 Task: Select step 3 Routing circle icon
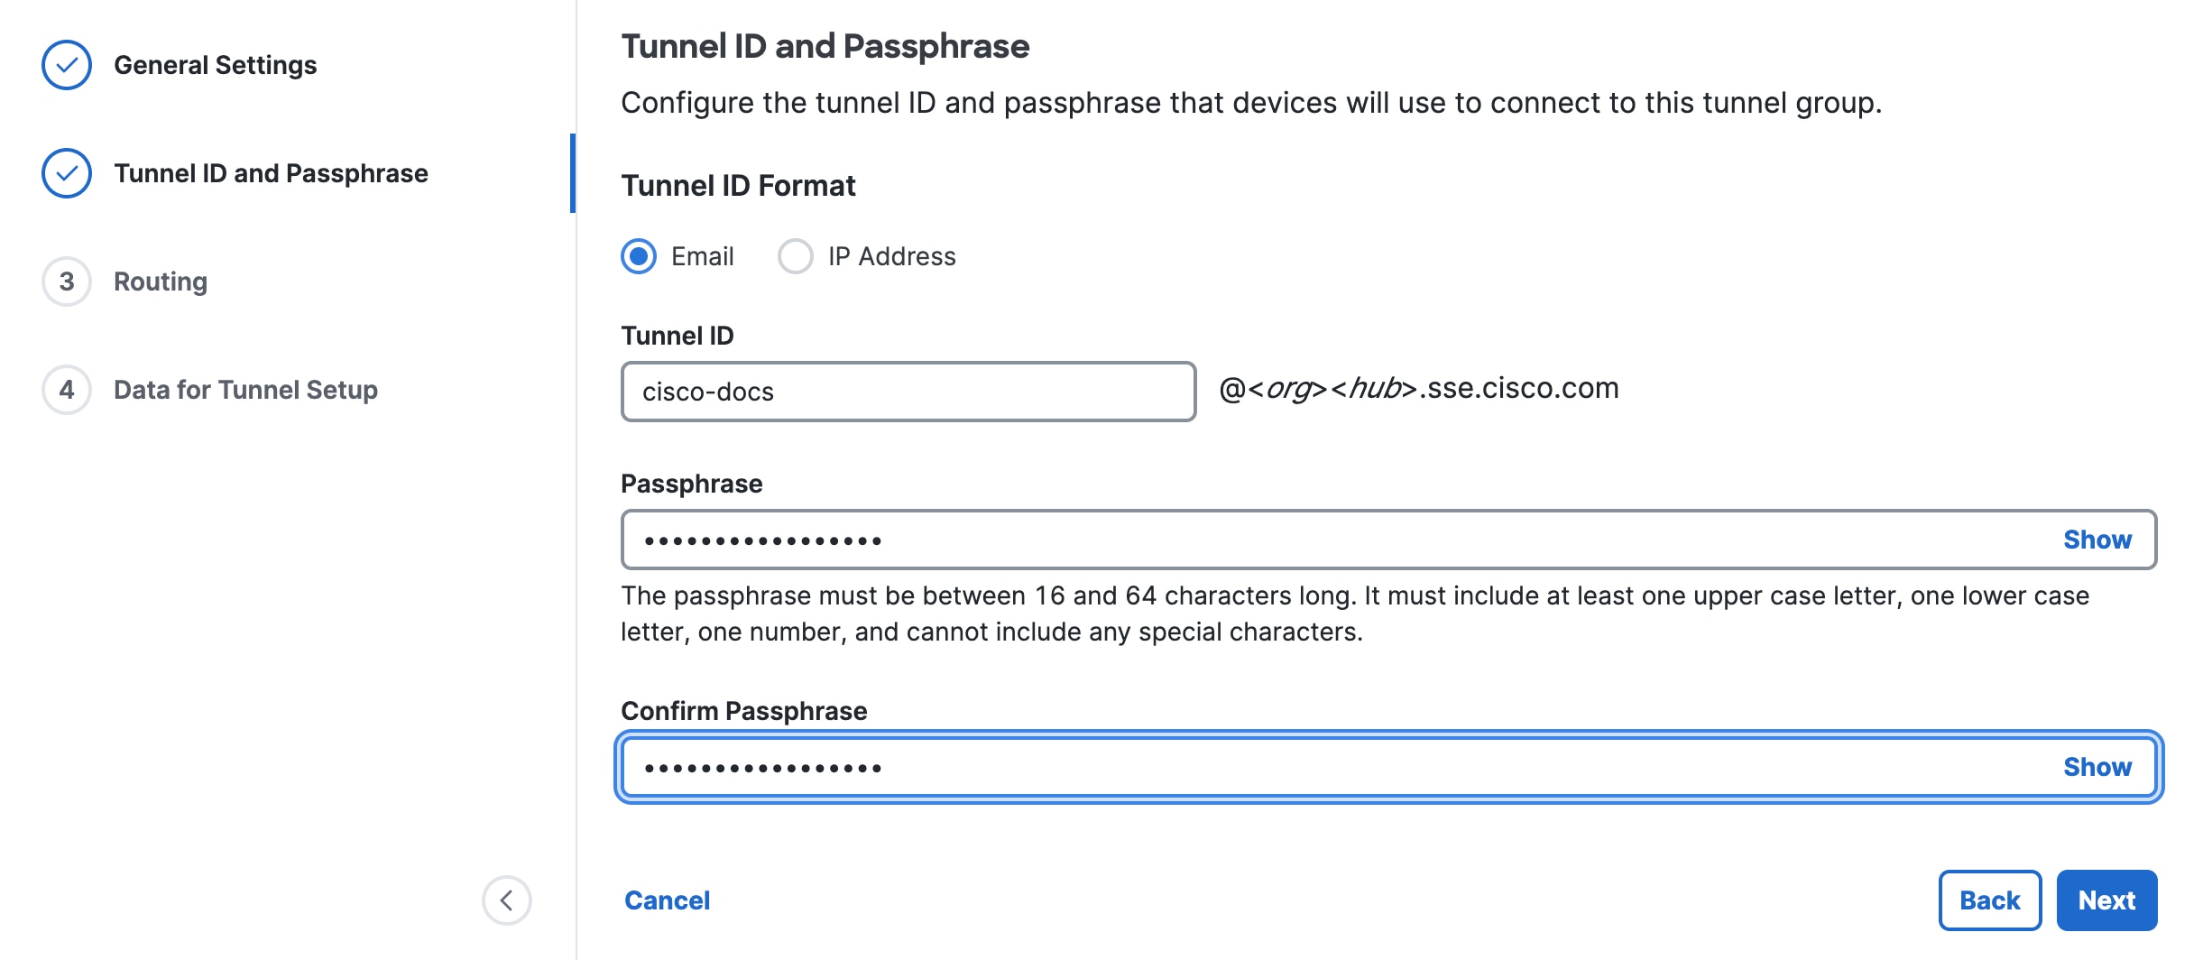[66, 281]
